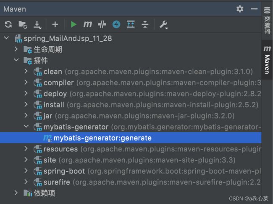This screenshot has height=204, width=273.
Task: Click the jar plugin icon
Action: pos(38,116)
